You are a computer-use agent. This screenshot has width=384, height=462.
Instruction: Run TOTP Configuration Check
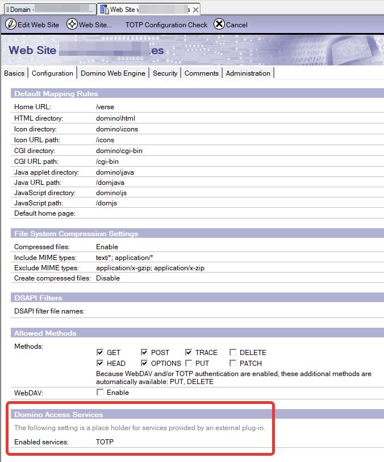click(x=166, y=24)
